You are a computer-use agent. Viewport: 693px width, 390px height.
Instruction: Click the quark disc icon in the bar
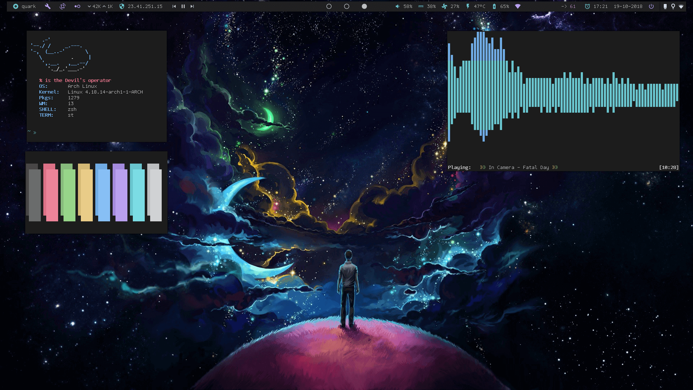[x=16, y=6]
